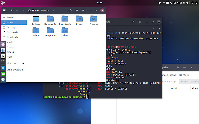This screenshot has width=199, height=124.
Task: Open the file manager hamburger menu
Action: 83,10
